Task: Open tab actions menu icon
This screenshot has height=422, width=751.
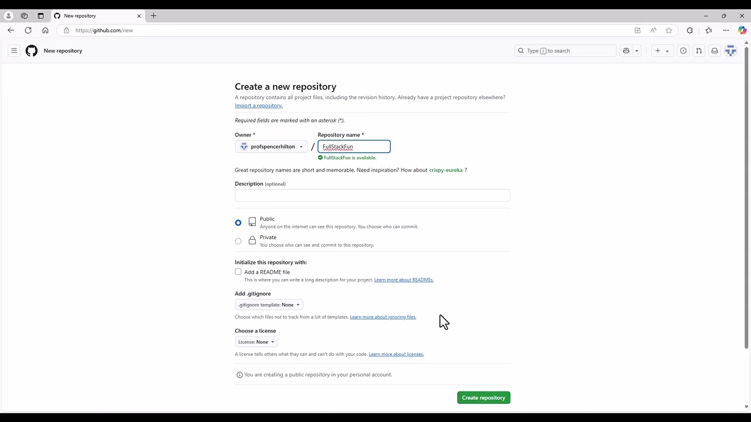Action: pos(40,16)
